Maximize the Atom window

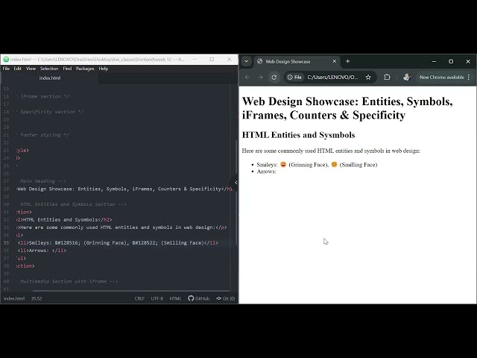pos(212,60)
